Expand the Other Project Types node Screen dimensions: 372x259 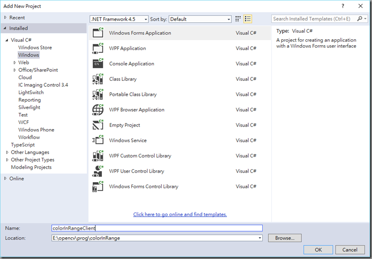coord(7,160)
